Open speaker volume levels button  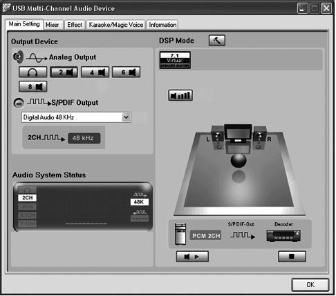[x=180, y=95]
